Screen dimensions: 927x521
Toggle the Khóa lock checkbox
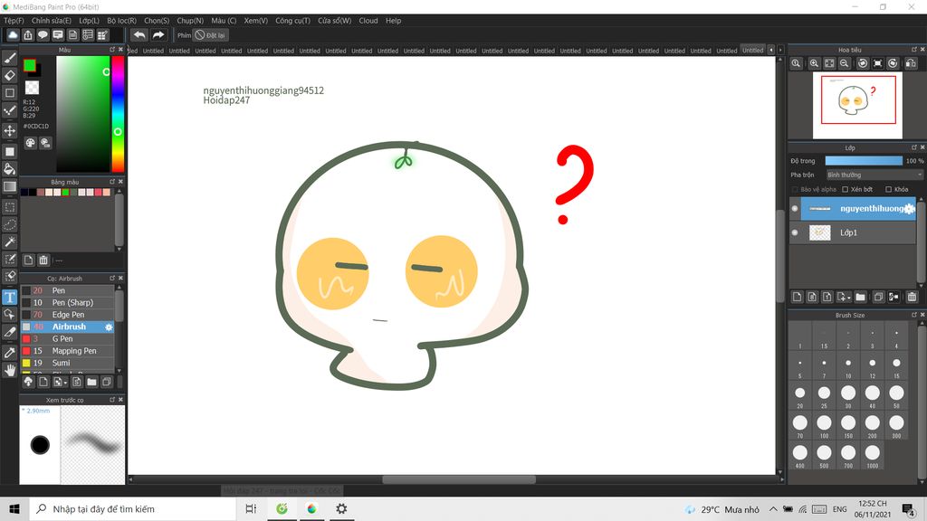889,190
